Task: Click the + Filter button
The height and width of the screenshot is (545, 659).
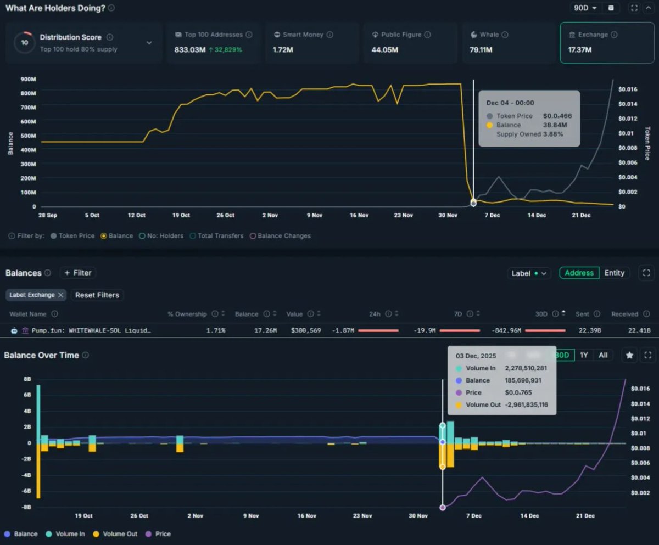Action: [x=77, y=273]
